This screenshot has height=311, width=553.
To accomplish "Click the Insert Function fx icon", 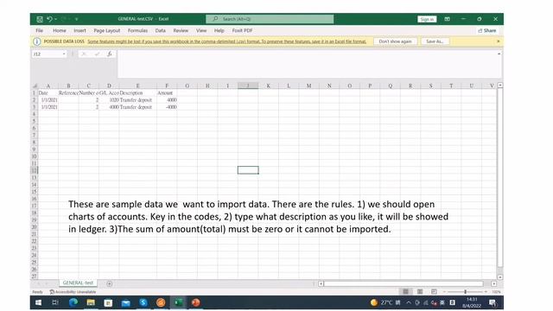I will 110,54.
